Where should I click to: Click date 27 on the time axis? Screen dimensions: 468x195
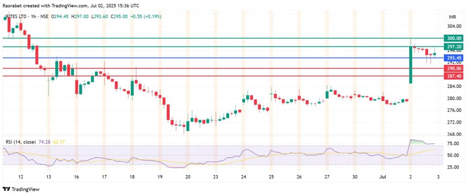[x=327, y=176]
